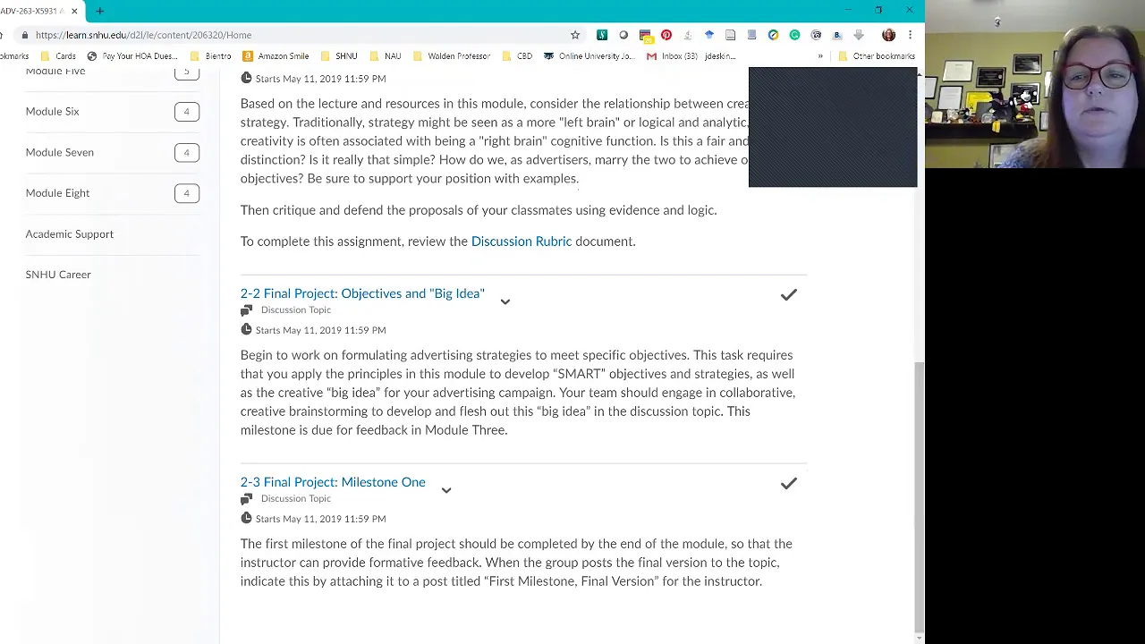The image size is (1145, 644).
Task: Open the Pay Your HOA Dues bookmark
Action: (132, 56)
